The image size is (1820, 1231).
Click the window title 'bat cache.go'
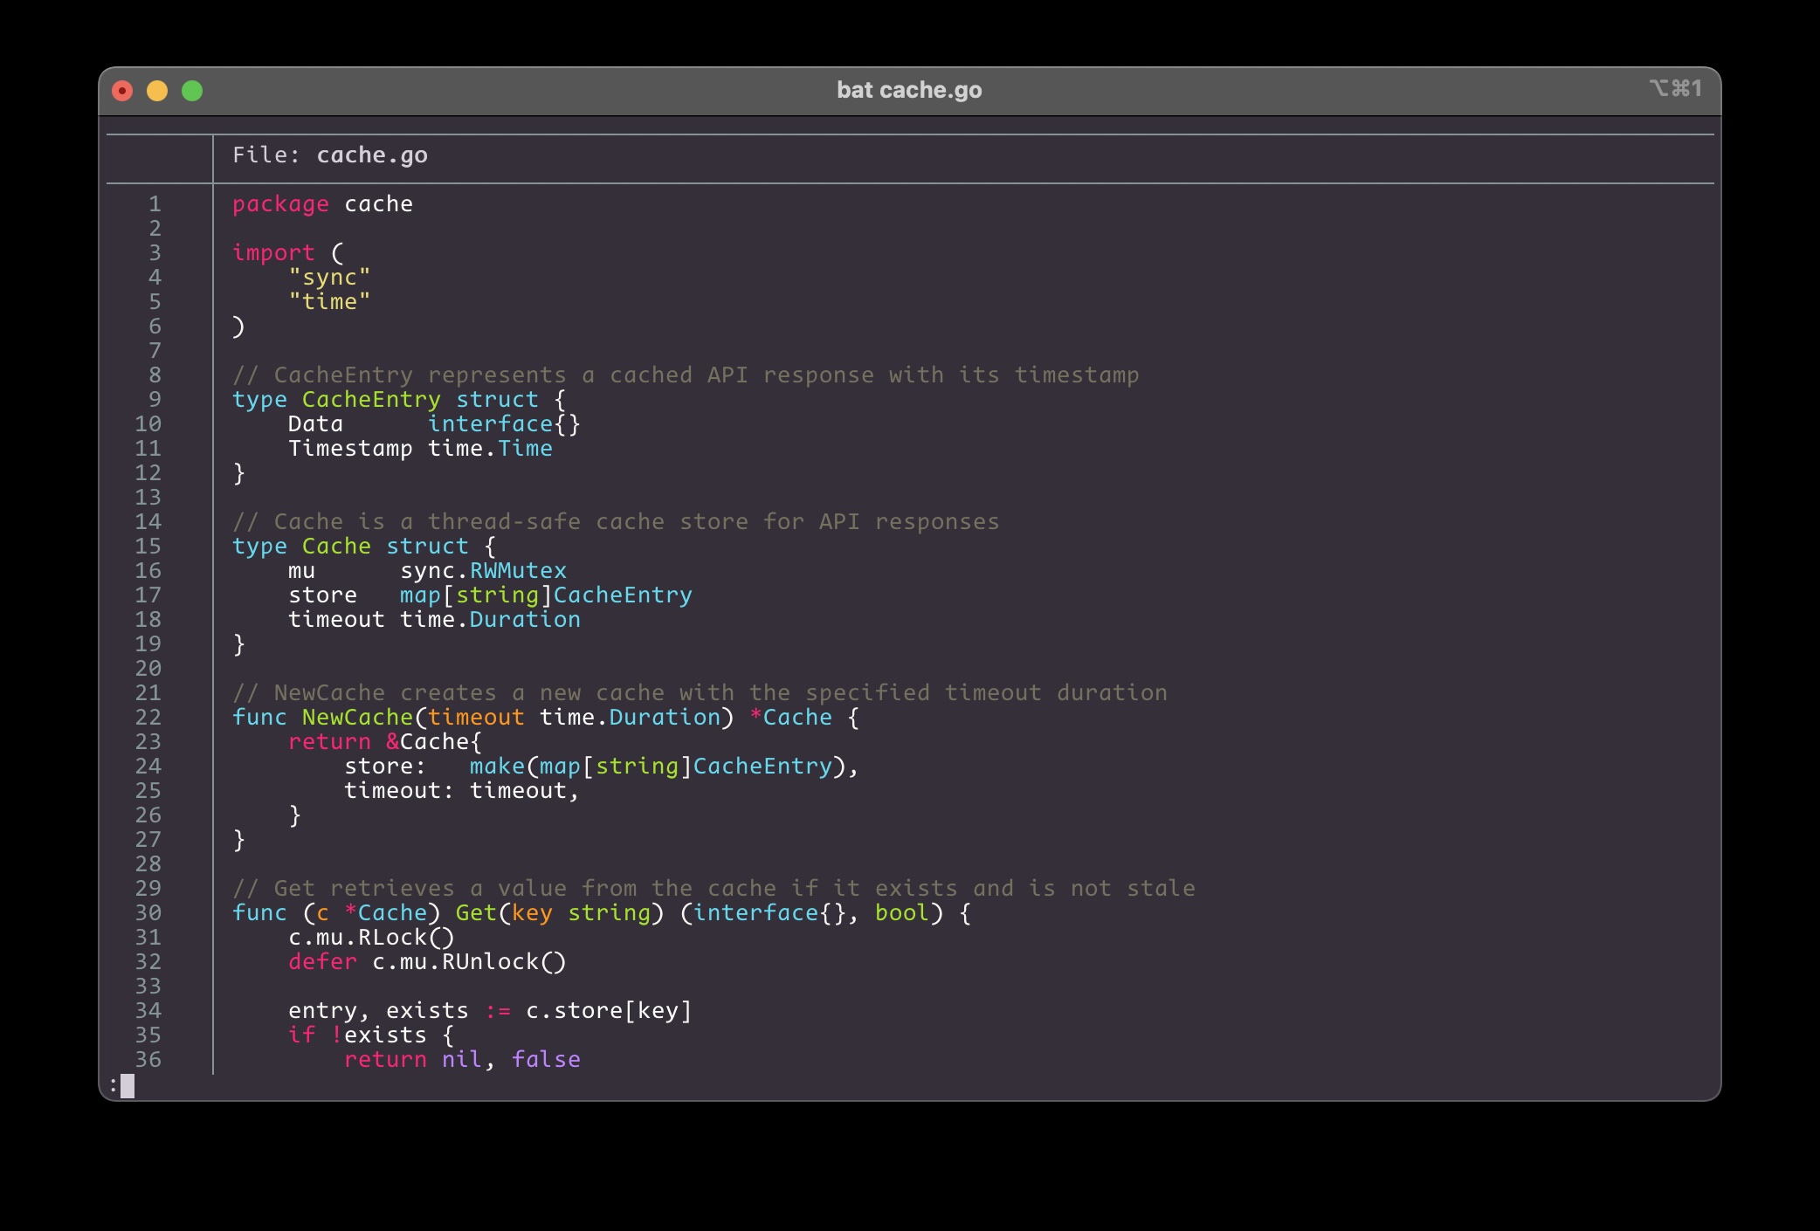pyautogui.click(x=909, y=90)
